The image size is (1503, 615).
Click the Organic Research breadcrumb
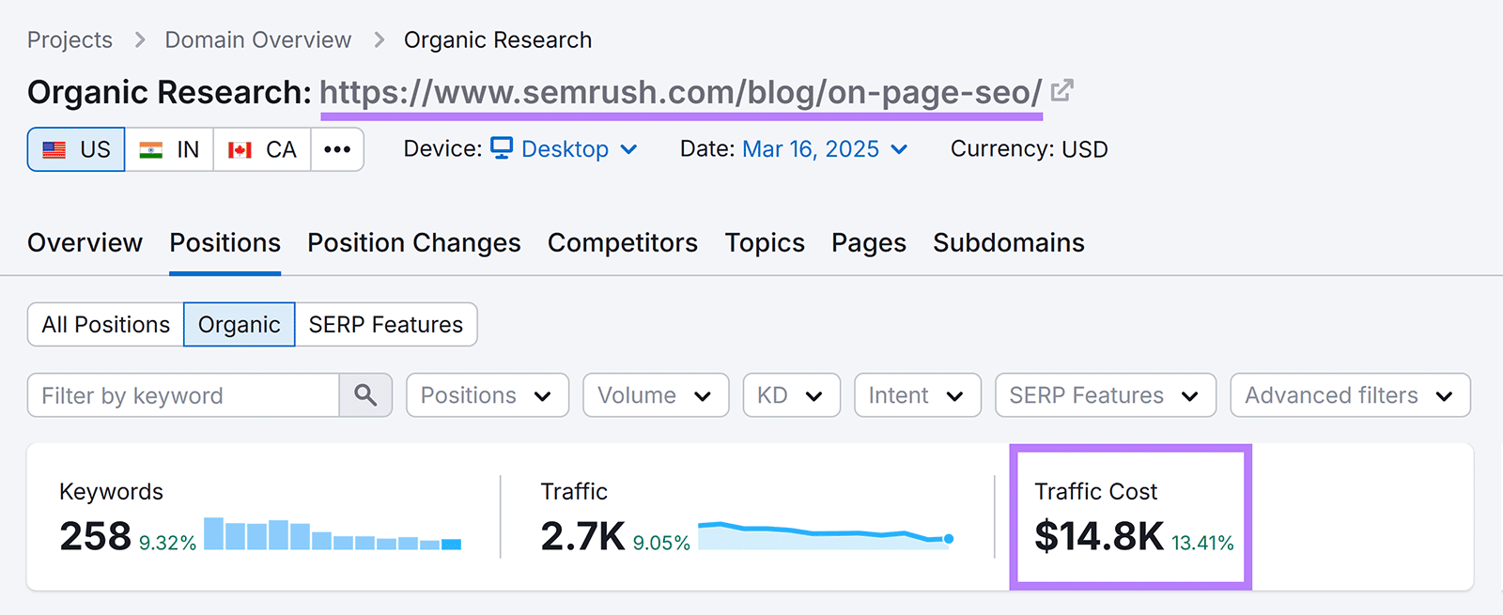tap(498, 40)
